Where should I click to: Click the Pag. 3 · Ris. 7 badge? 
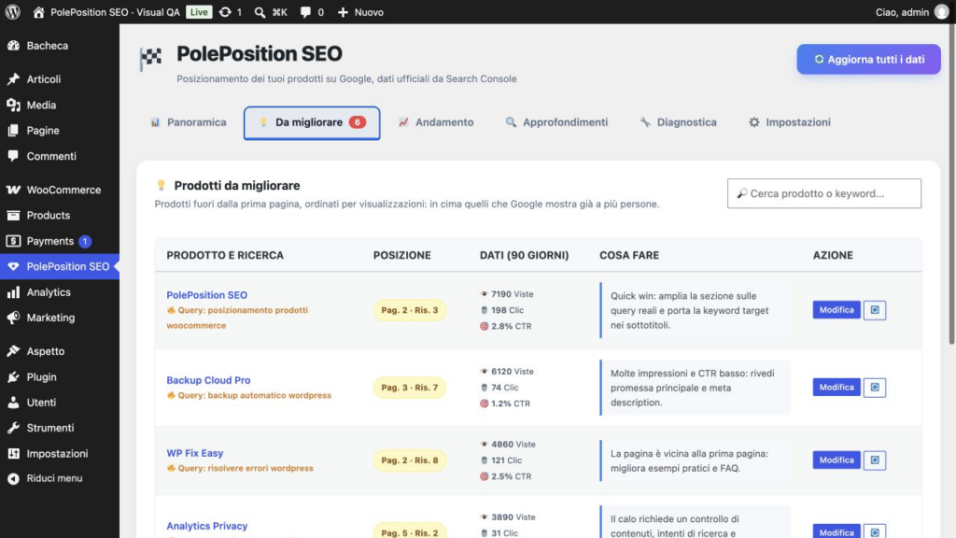tap(410, 388)
